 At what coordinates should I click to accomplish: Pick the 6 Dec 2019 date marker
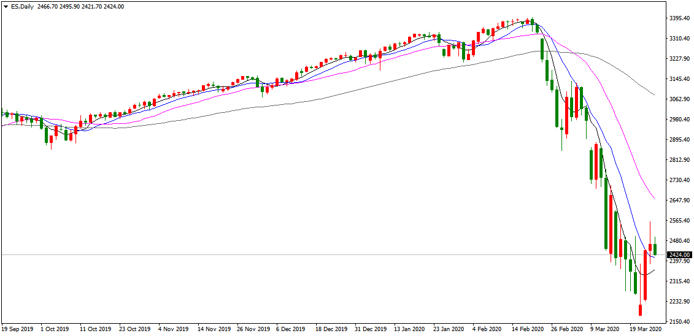click(291, 329)
